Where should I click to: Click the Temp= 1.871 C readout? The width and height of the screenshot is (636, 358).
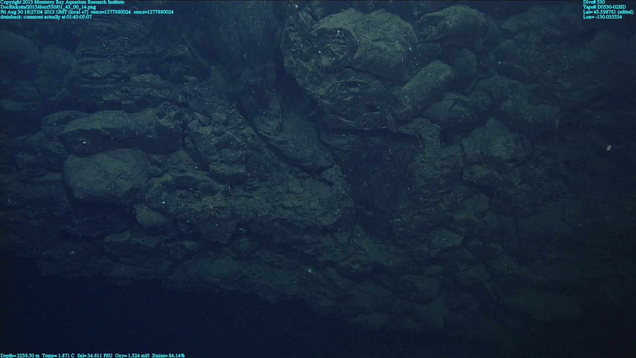pyautogui.click(x=58, y=355)
